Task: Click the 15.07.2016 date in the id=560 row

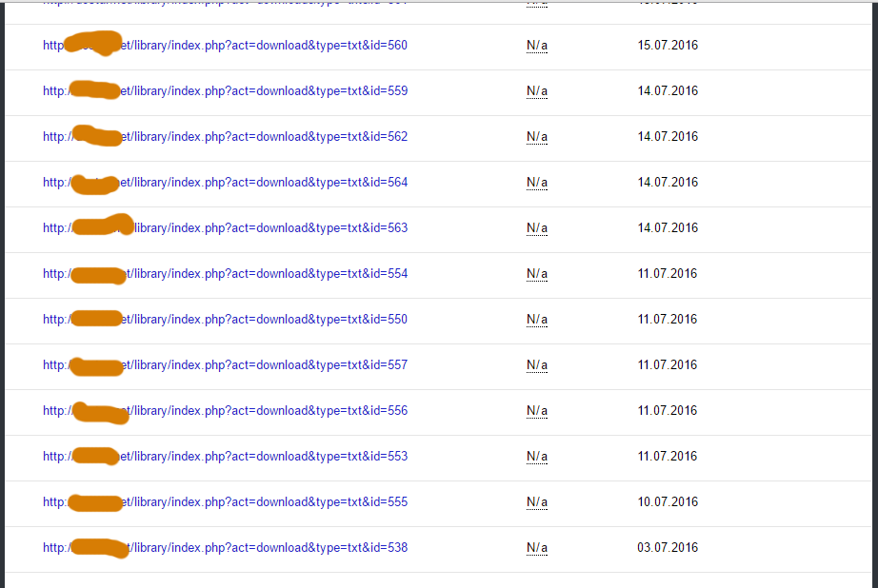Action: point(668,46)
